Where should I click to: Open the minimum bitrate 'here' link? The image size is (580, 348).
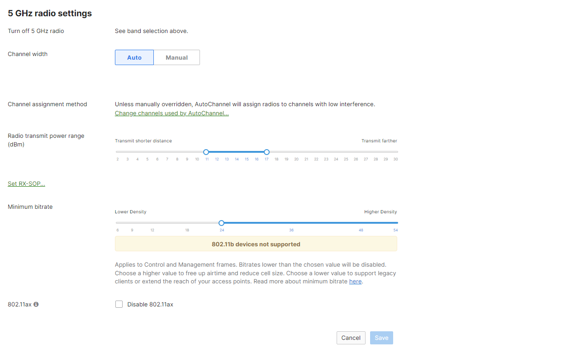(x=355, y=281)
